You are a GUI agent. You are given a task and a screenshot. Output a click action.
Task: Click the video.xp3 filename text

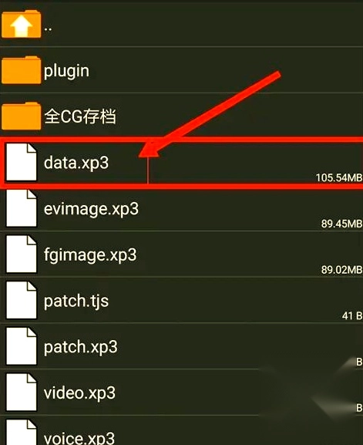[x=79, y=393]
